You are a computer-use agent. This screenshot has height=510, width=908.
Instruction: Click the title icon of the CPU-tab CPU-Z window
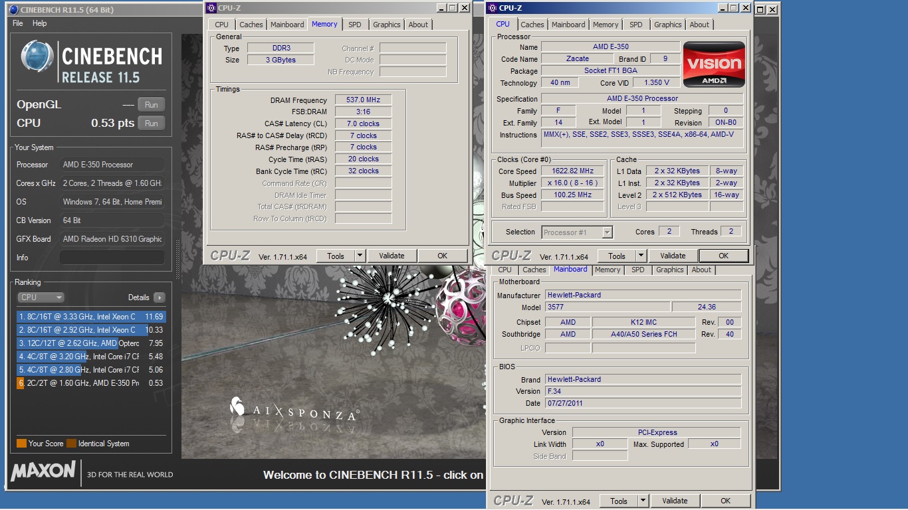[492, 8]
